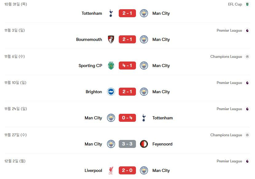Open the Sporting CP 4-1 score
This screenshot has width=255, height=179.
pyautogui.click(x=127, y=66)
